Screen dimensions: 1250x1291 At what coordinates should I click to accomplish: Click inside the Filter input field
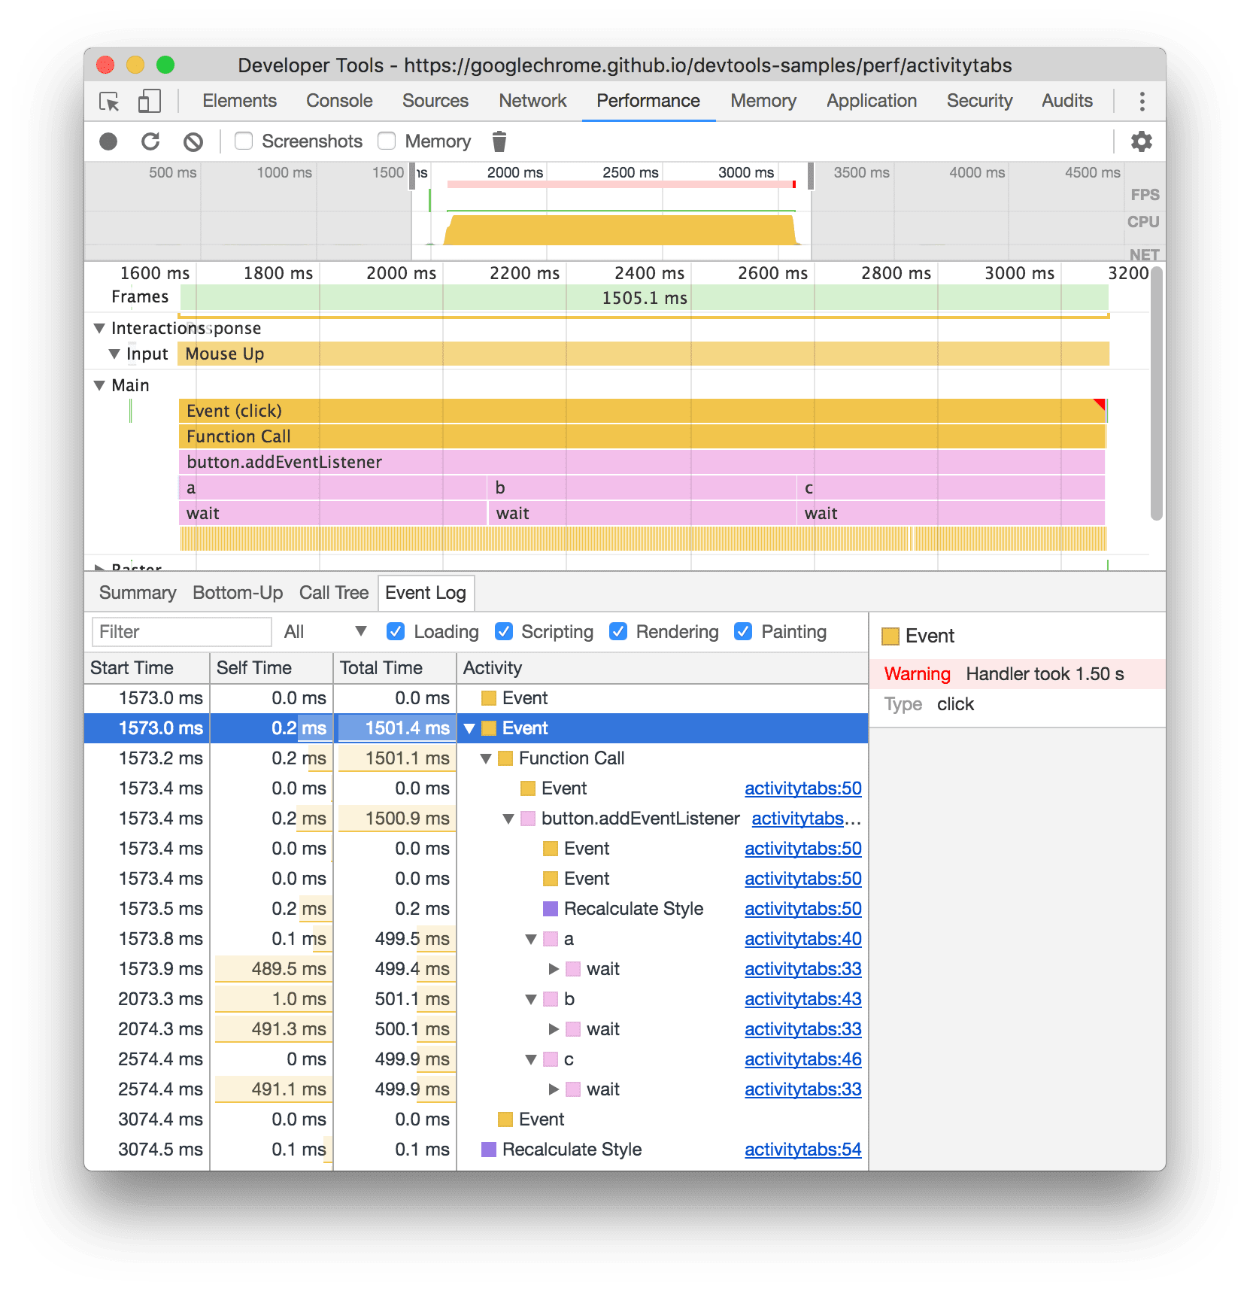tap(181, 631)
